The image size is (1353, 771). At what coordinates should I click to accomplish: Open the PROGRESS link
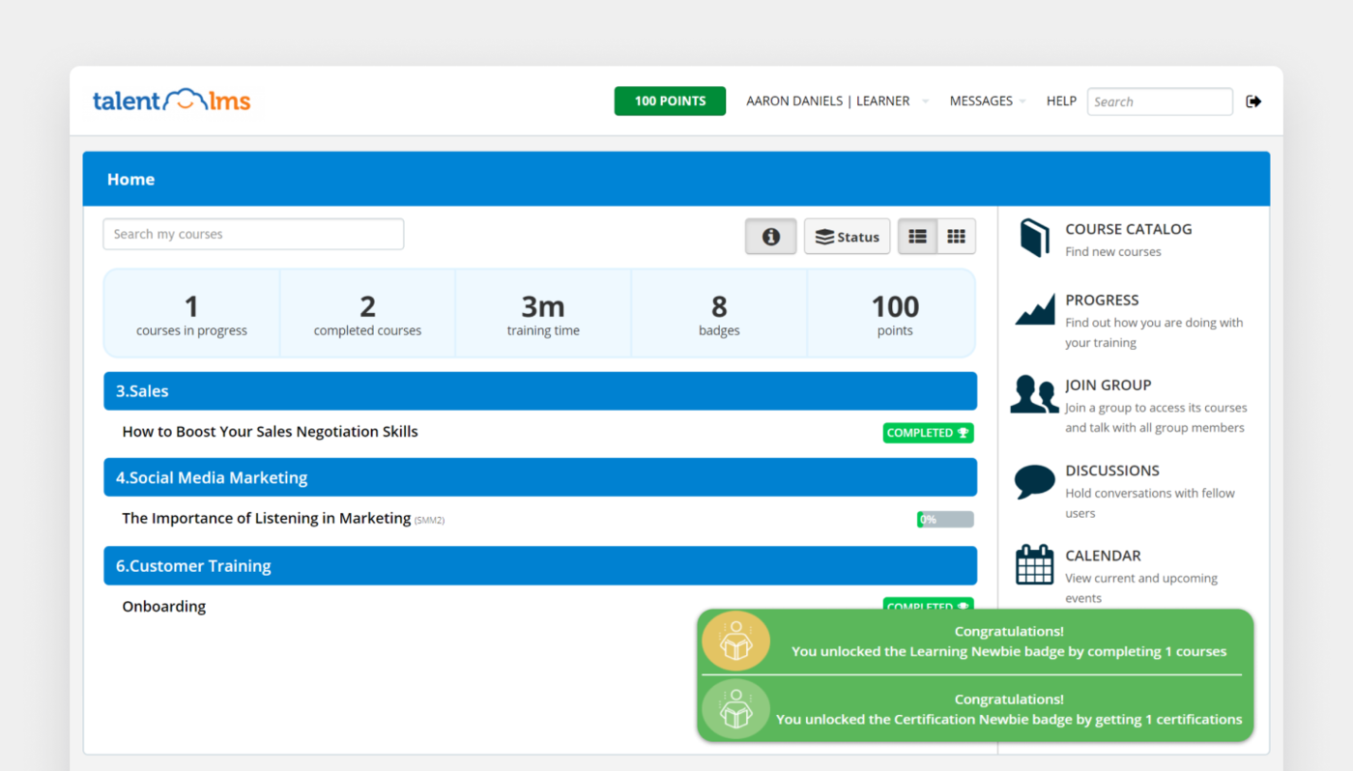click(x=1102, y=300)
